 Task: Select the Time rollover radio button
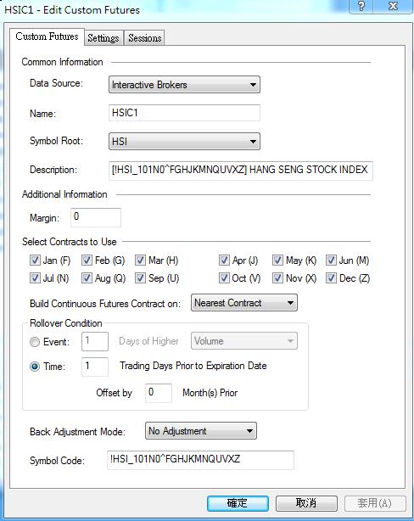point(35,367)
